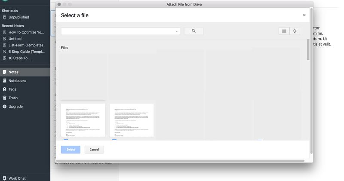Click the Drive search text field
344x181 pixels.
click(117, 31)
